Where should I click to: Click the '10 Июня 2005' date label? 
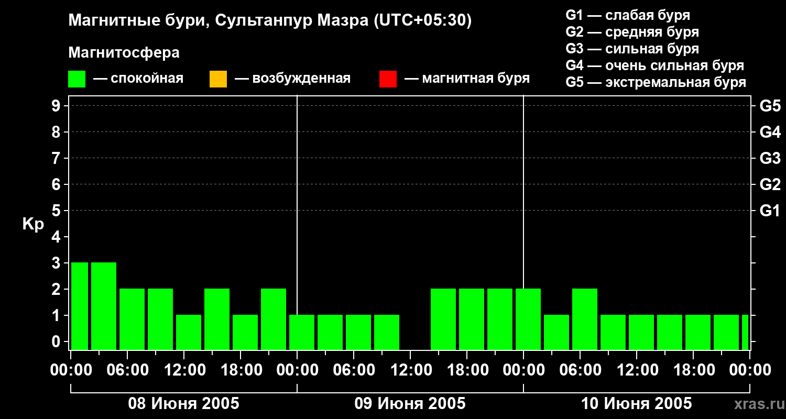[x=637, y=404]
